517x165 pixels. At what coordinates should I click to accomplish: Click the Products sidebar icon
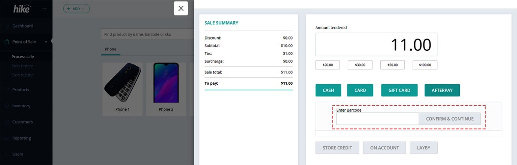(x=6, y=90)
